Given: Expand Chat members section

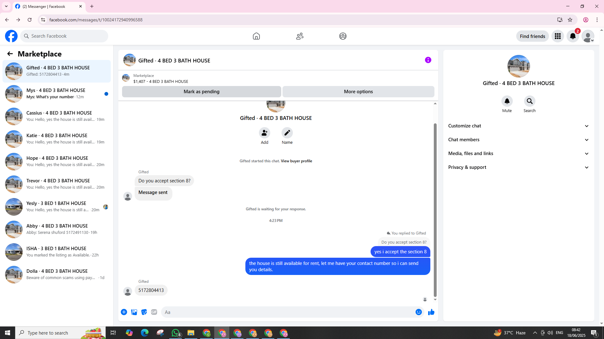Looking at the screenshot, I should 519,140.
